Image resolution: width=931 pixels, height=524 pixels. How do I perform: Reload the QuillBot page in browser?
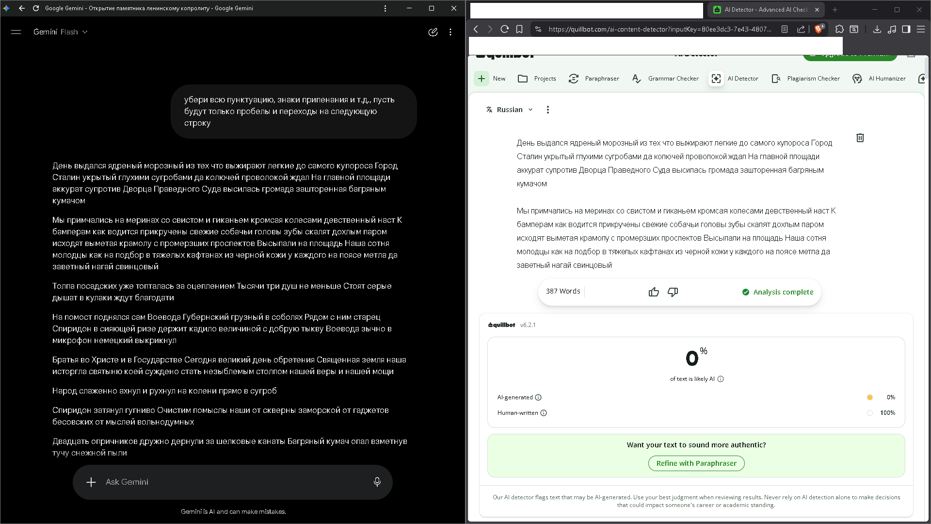[x=504, y=29]
